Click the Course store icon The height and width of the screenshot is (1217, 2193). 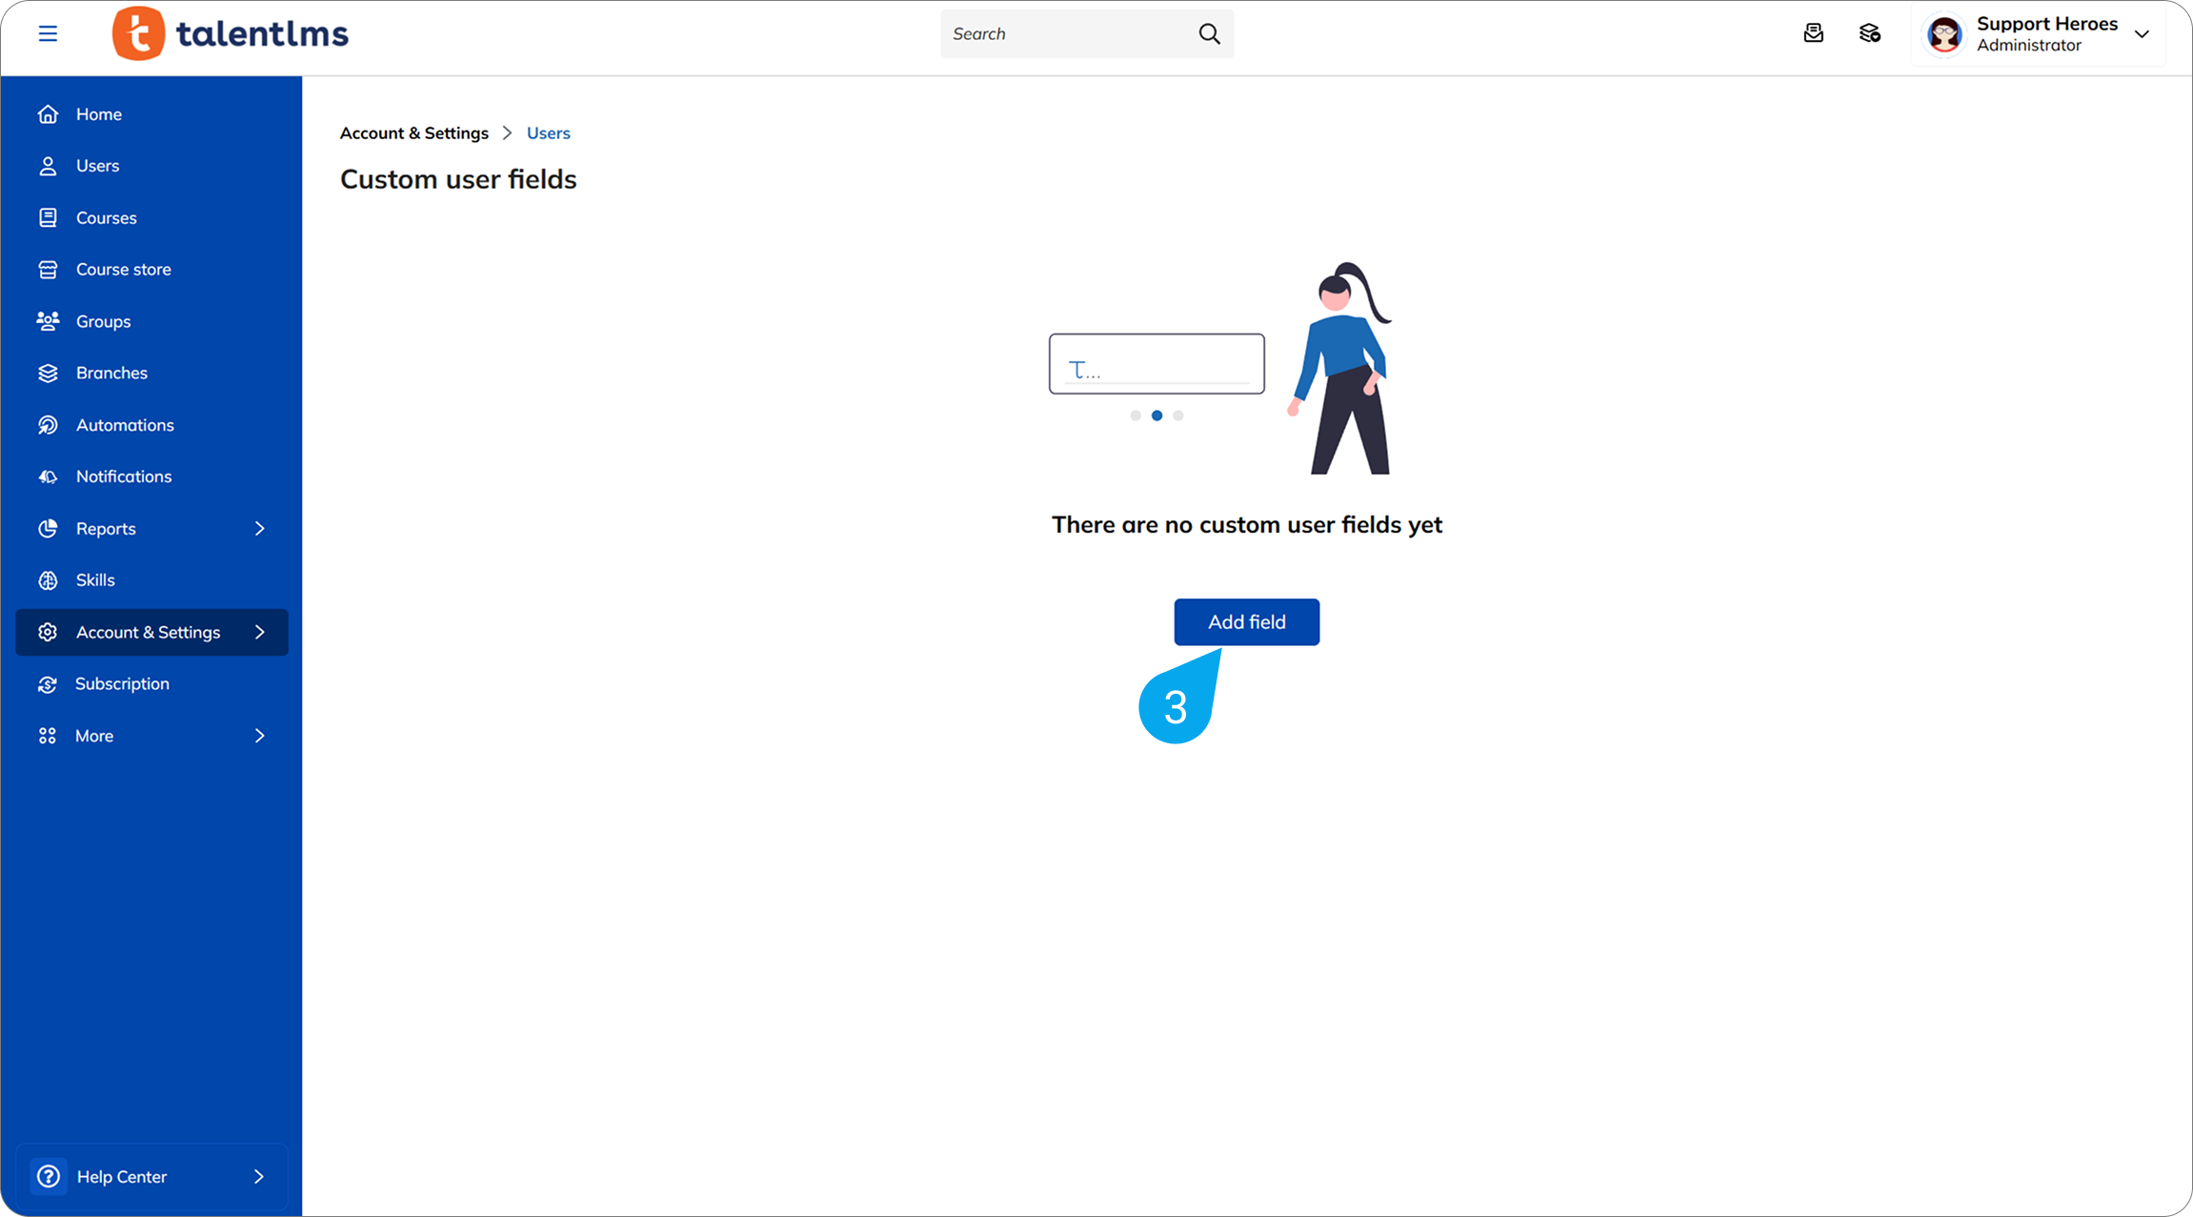click(48, 270)
